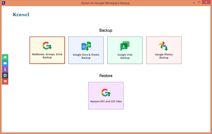Click the Kernel logo
This screenshot has width=212, height=134.
[x=21, y=15]
